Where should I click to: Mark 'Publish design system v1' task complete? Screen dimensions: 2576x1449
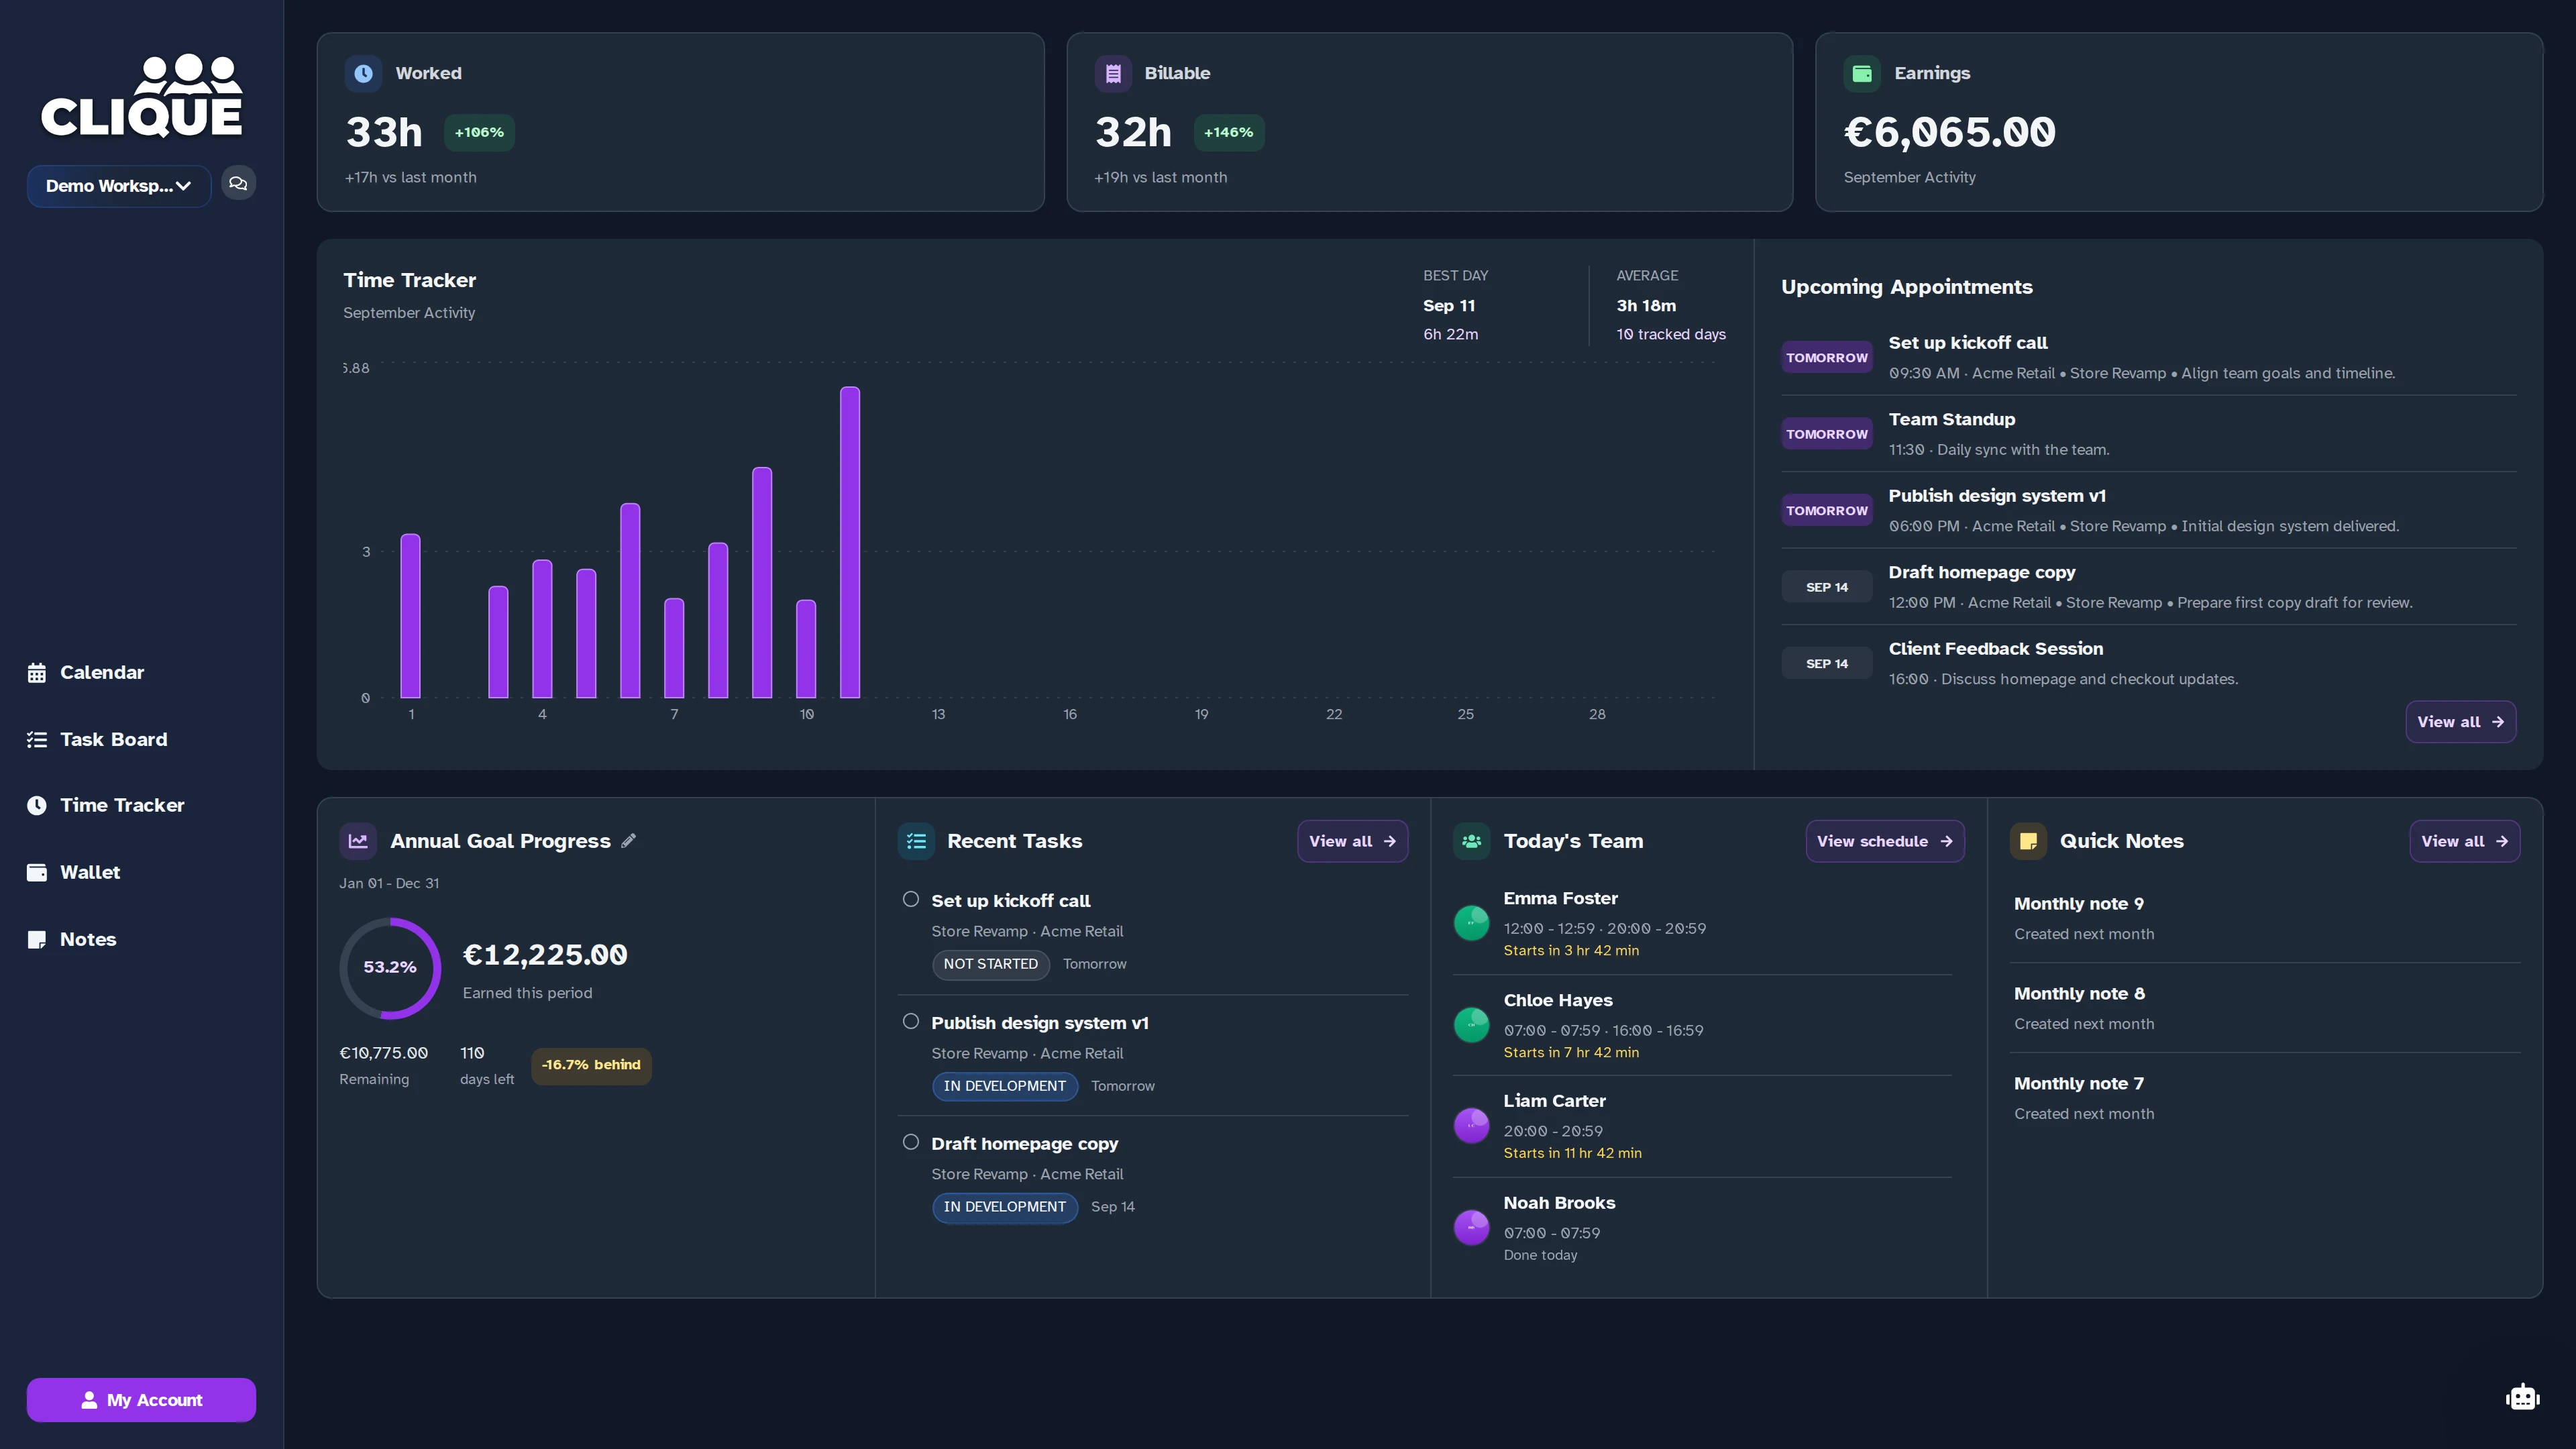coord(910,1021)
